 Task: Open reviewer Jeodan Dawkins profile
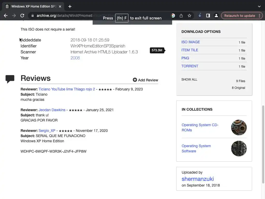coord(52,110)
